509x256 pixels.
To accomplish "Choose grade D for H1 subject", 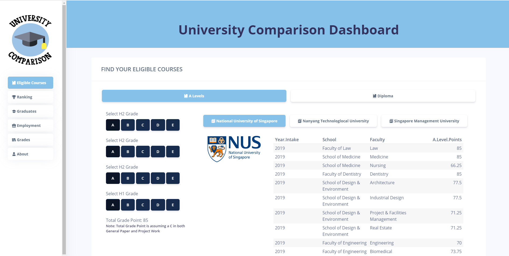I will [x=158, y=205].
